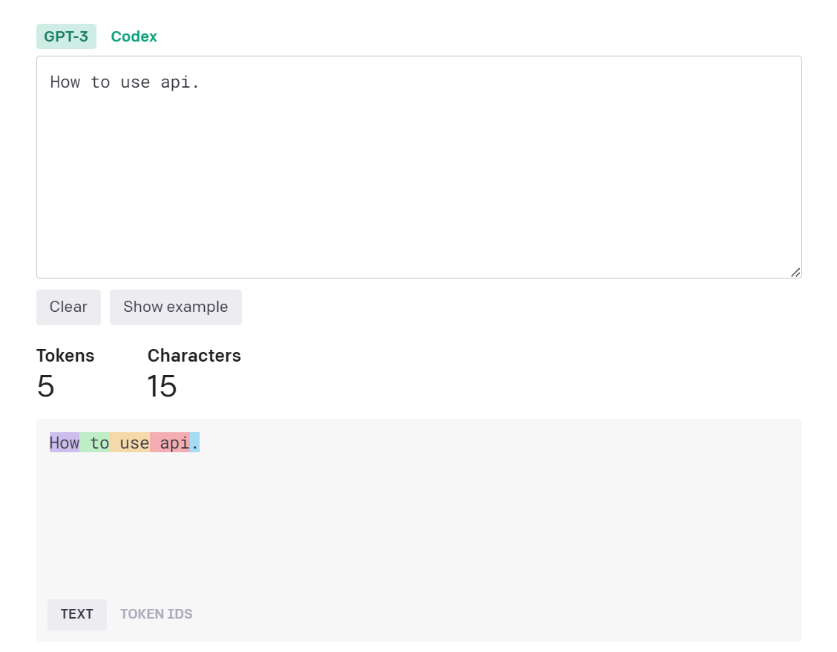Click the Show example button
837x652 pixels.
pos(175,307)
